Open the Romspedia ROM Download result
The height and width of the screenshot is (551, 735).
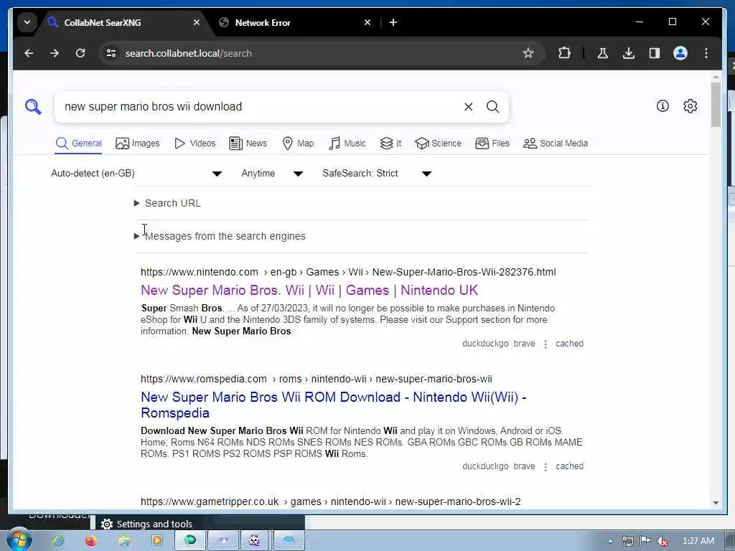tap(333, 405)
